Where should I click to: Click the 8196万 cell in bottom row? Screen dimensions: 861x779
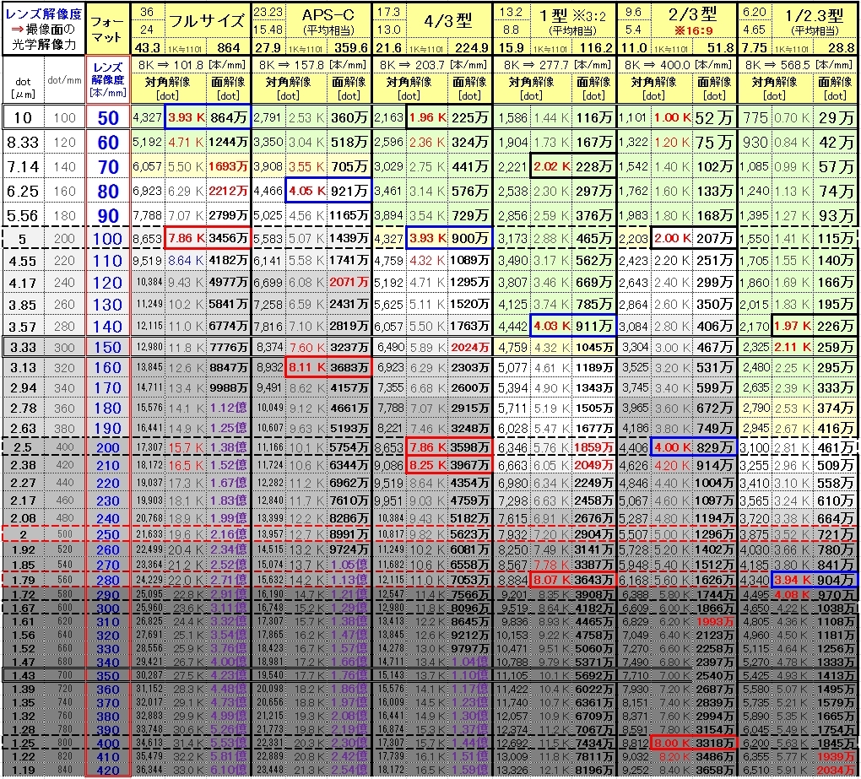tap(593, 771)
